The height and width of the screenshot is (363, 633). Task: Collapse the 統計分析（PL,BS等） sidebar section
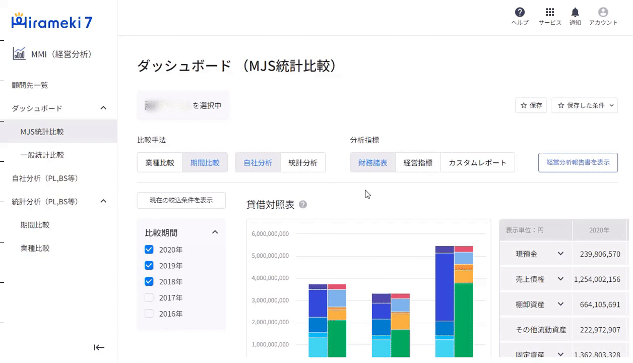pos(103,201)
